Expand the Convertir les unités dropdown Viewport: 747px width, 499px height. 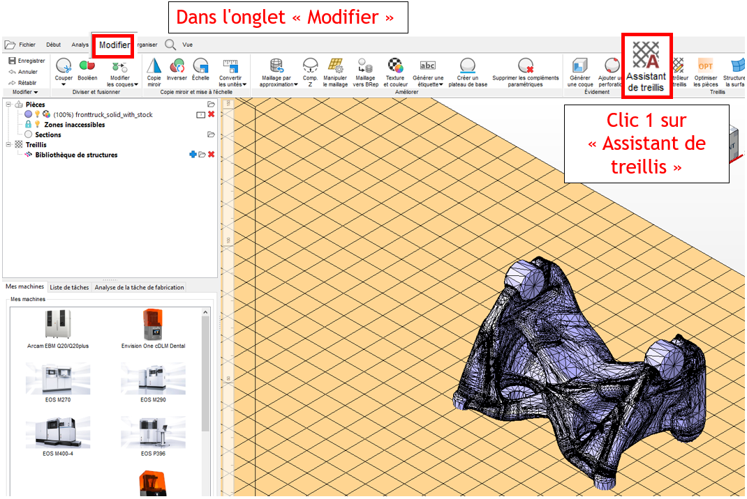(244, 84)
